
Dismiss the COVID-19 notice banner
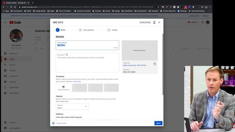tap(205, 16)
